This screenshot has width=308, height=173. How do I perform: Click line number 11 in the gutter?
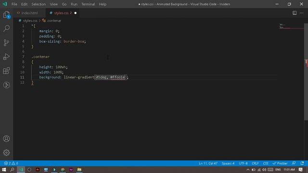coord(22,77)
